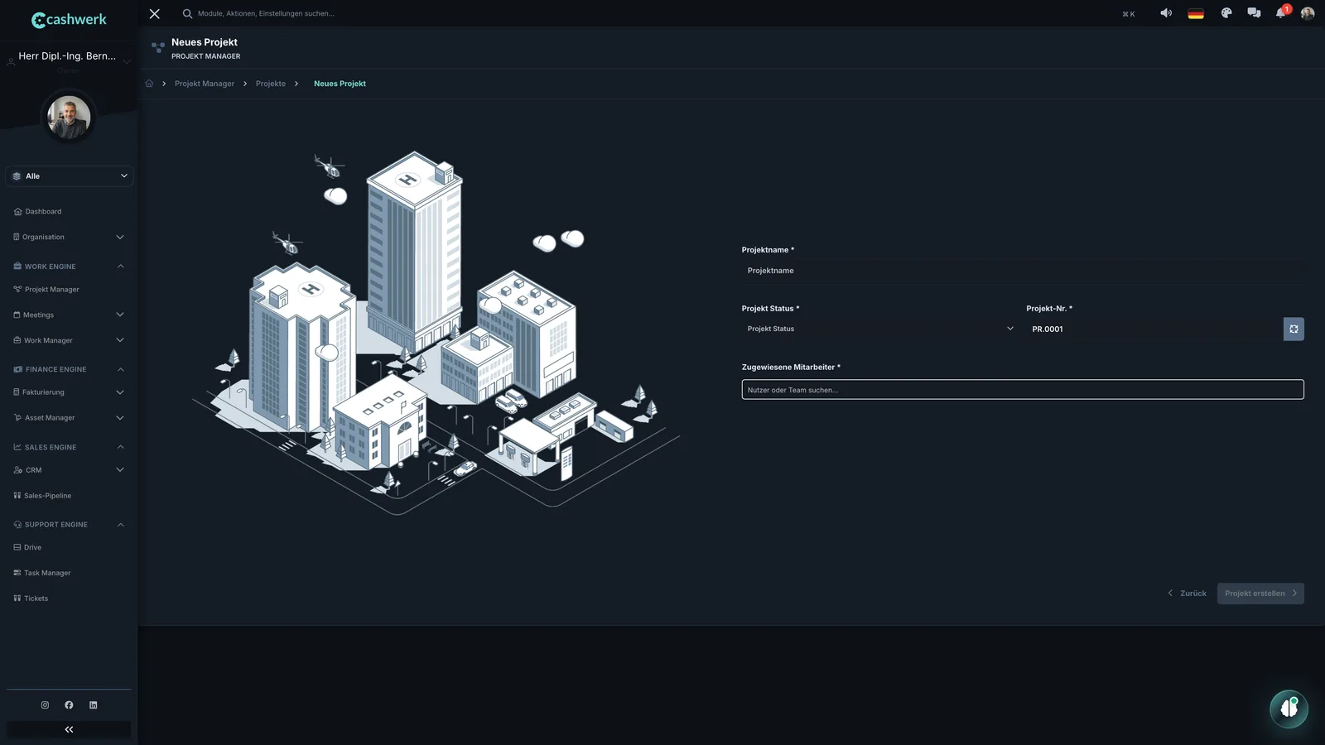
Task: Focus the Zugewiesene Mitarbeiter search field
Action: [1023, 390]
